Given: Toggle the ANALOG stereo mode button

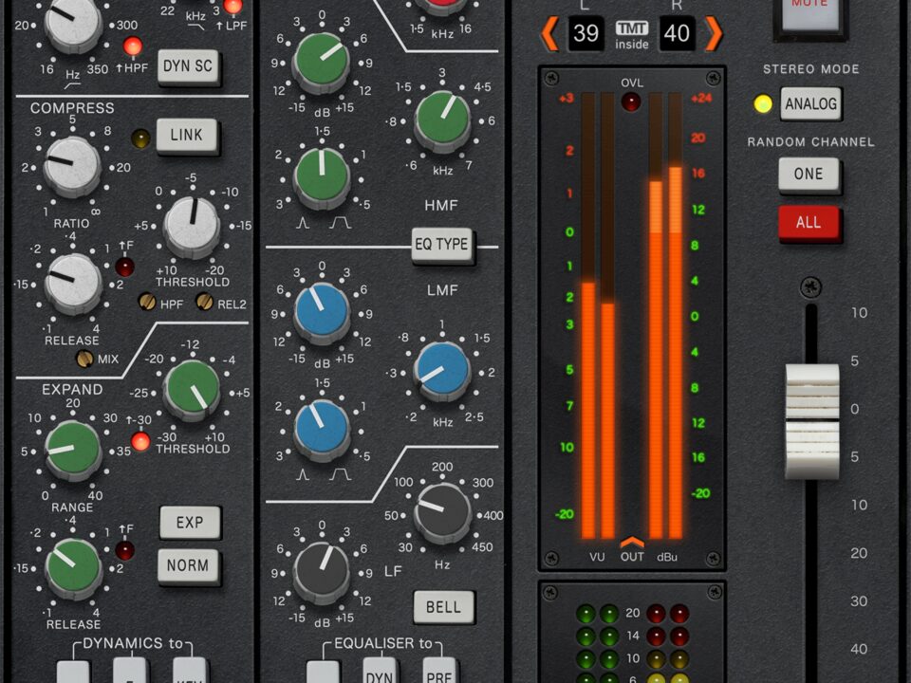Looking at the screenshot, I should click(810, 104).
